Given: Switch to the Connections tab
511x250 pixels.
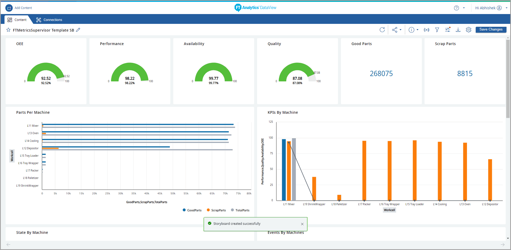Looking at the screenshot, I should point(49,20).
